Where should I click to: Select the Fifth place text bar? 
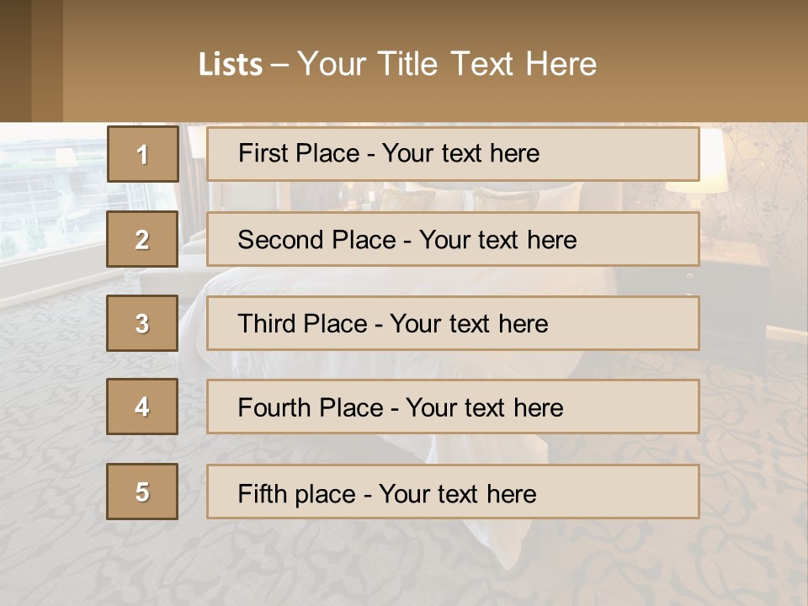click(453, 492)
